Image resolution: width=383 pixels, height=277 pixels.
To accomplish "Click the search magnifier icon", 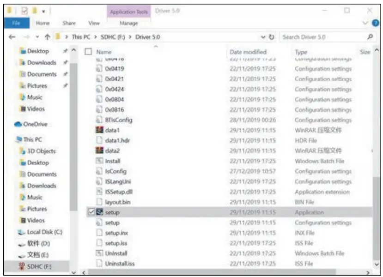I will (370, 37).
